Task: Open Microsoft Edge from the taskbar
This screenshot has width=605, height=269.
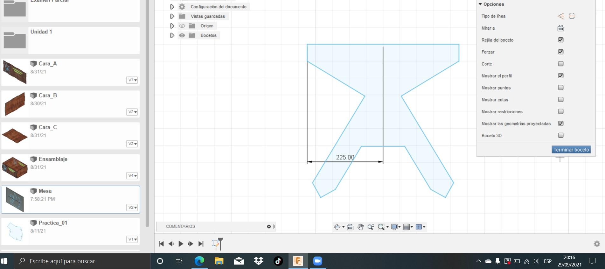Action: pos(199,261)
